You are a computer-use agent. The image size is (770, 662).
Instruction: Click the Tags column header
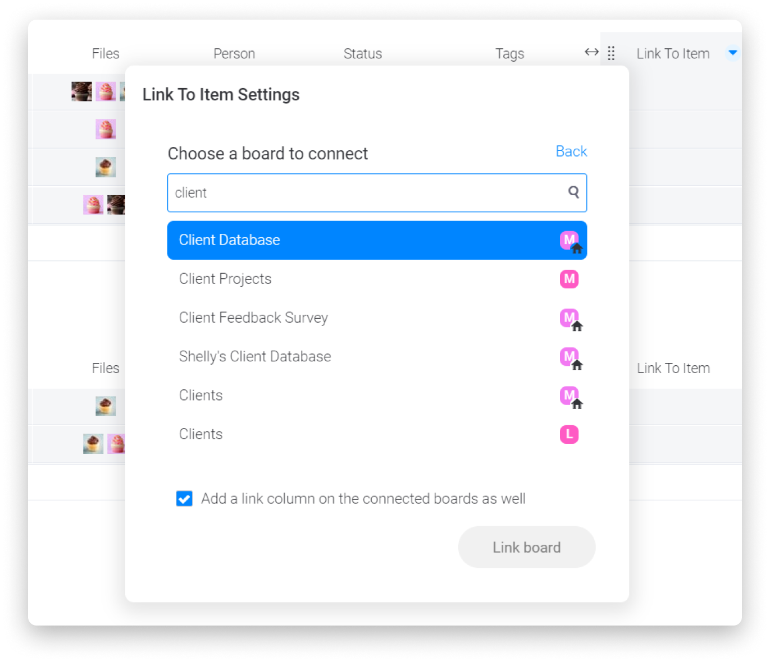coord(509,54)
